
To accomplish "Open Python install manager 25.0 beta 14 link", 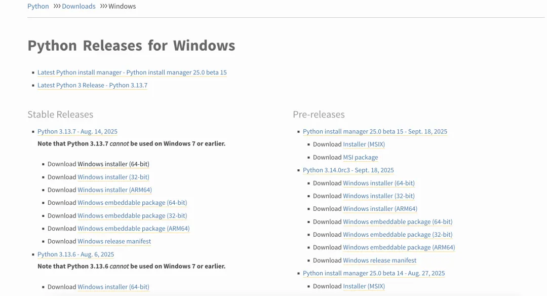I will click(374, 273).
